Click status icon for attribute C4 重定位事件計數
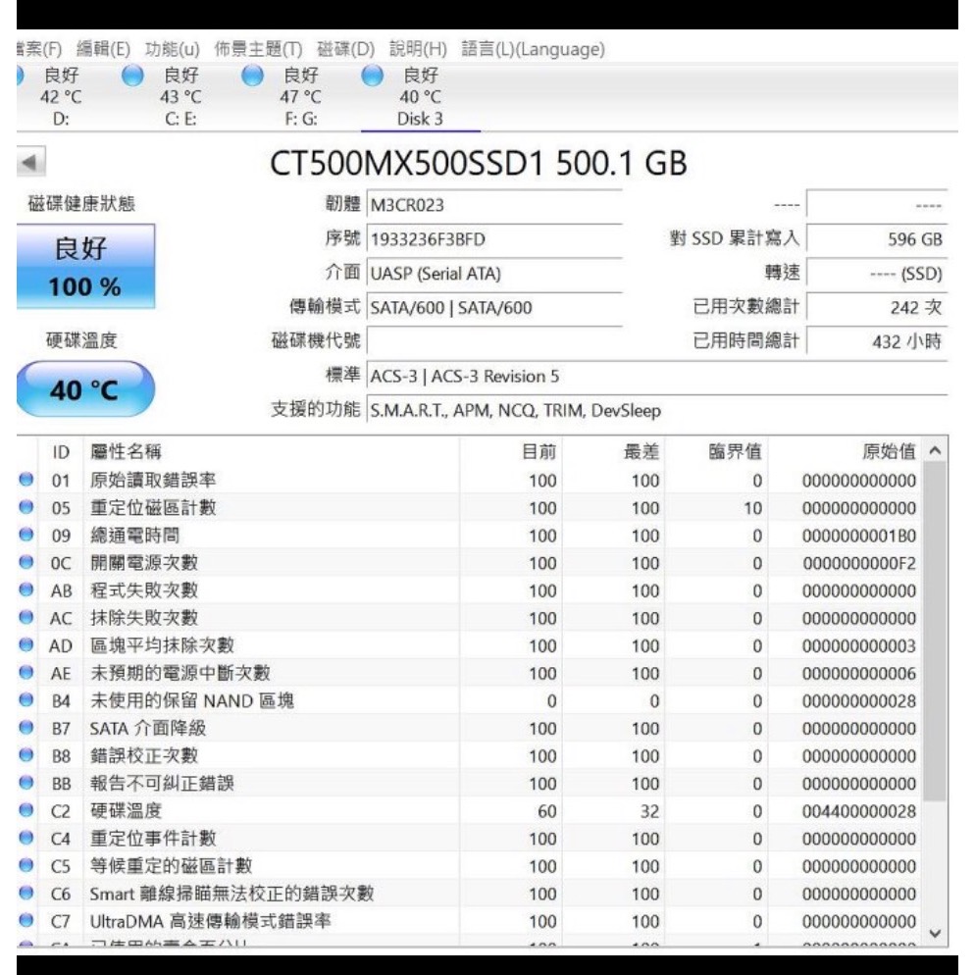 (26, 838)
